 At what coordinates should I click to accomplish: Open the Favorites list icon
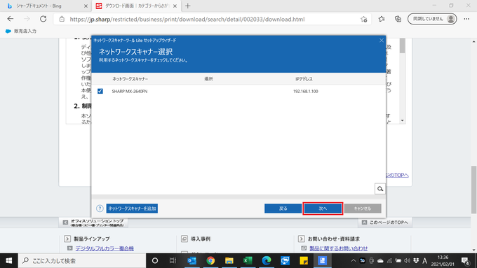(x=382, y=19)
